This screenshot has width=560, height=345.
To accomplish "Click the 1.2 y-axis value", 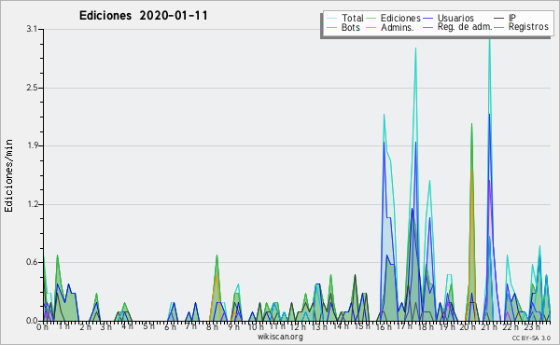I will click(x=32, y=204).
